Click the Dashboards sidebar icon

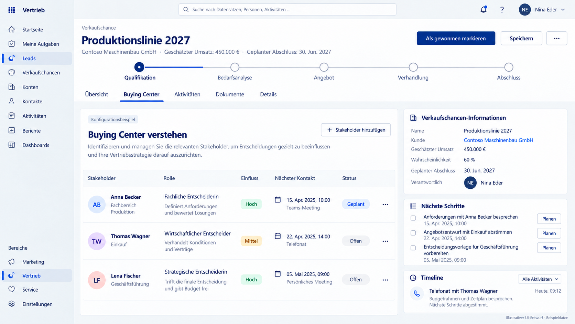[x=12, y=145]
